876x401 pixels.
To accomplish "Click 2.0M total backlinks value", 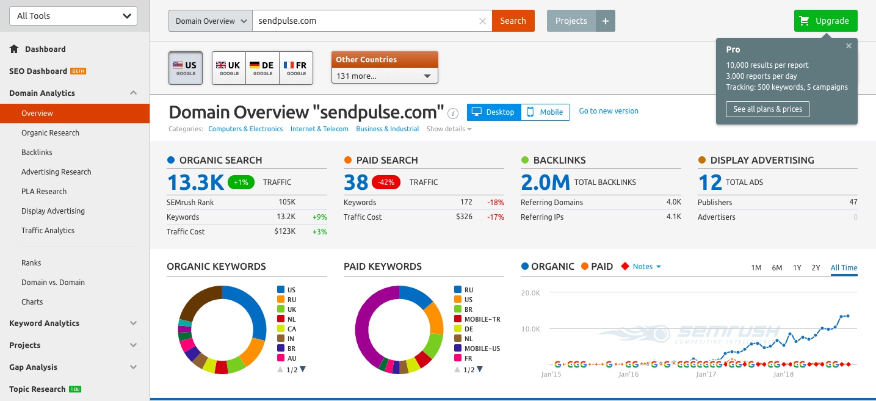I will click(545, 182).
